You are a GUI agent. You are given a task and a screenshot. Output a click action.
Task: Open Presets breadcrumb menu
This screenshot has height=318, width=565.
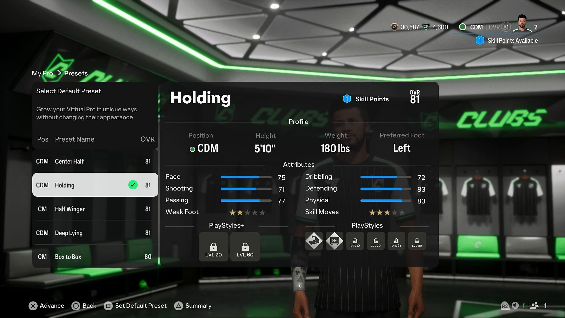coord(76,73)
